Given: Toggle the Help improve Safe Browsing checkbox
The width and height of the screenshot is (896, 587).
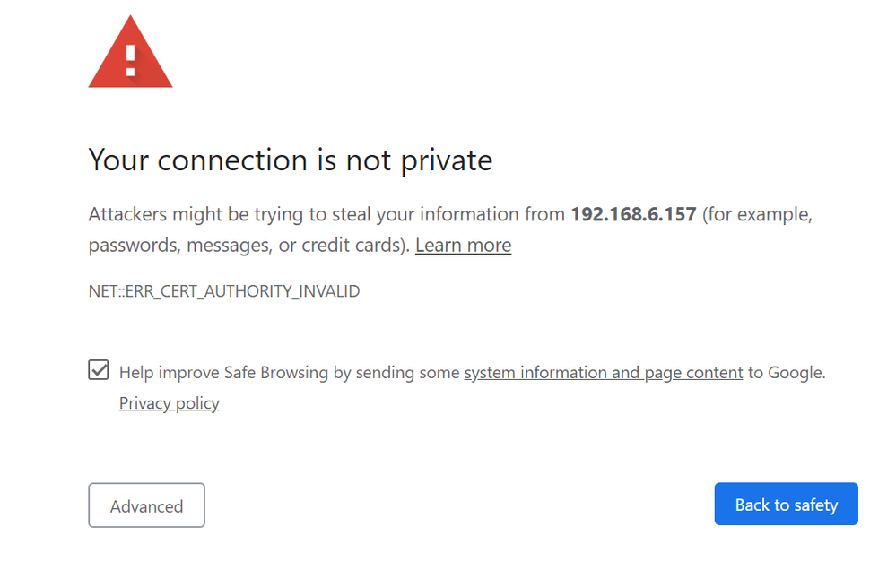Looking at the screenshot, I should pos(99,370).
